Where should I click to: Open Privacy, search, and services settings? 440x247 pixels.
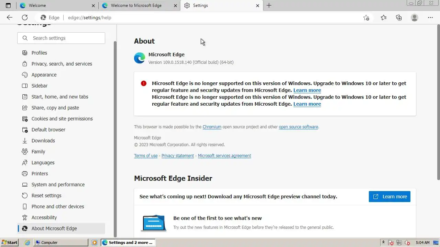pos(61,64)
